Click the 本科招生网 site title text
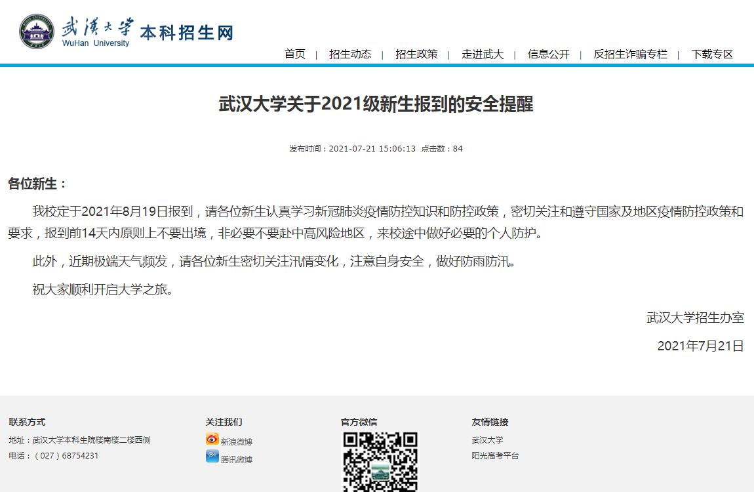Viewport: 754px width, 492px height. tap(187, 33)
